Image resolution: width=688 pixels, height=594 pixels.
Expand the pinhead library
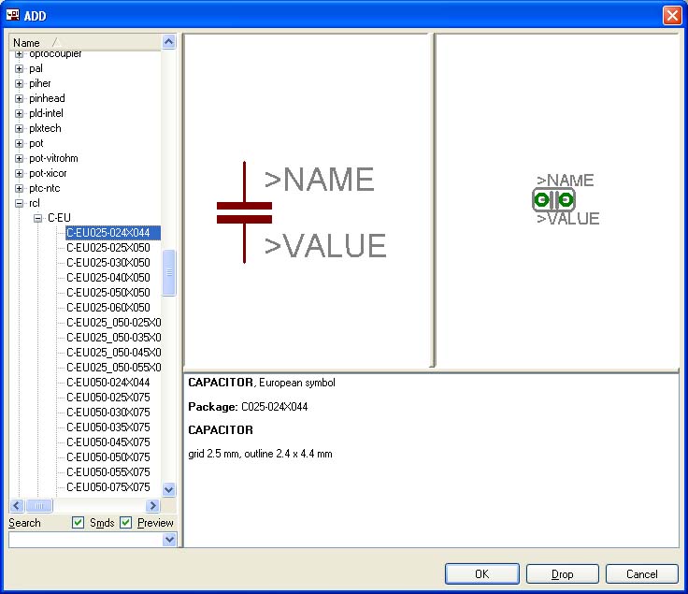19,98
